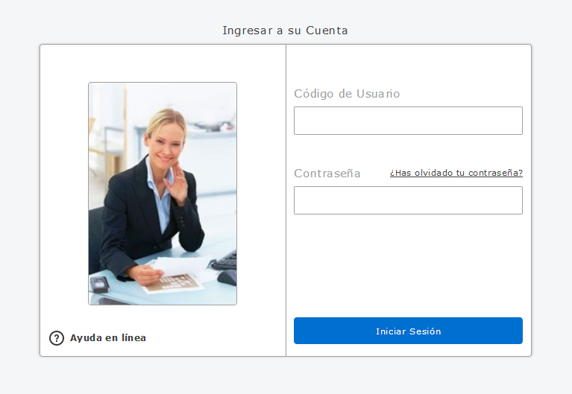Click into the Contraseña password field
Viewport: 572px width, 394px height.
(x=408, y=200)
